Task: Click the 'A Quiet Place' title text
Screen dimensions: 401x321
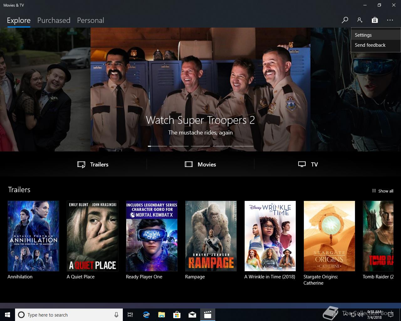Action: coord(81,277)
